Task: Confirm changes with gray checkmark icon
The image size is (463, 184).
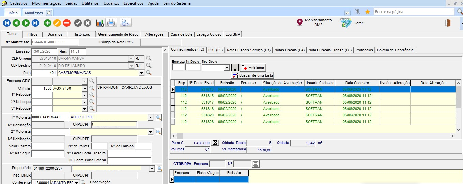Action: [x=78, y=23]
